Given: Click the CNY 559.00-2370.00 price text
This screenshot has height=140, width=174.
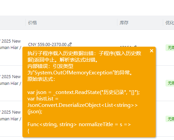Looking at the screenshot, I should (x=47, y=45).
